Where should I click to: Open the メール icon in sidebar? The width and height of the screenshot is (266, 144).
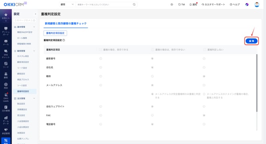pyautogui.click(x=6, y=41)
